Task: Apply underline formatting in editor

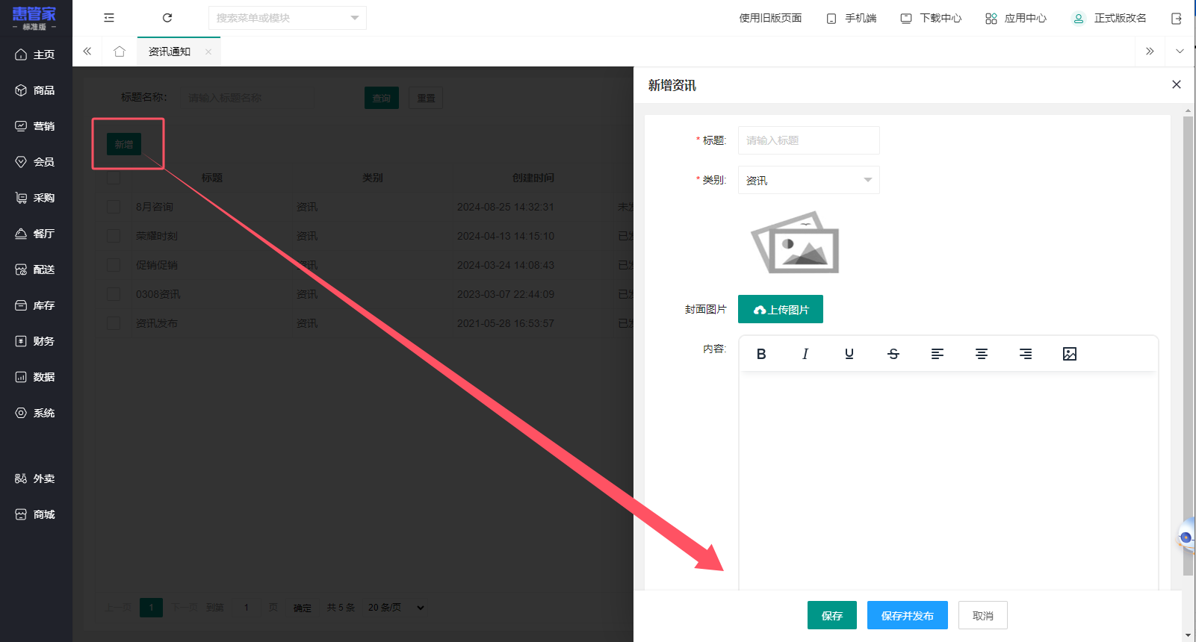Action: (x=849, y=354)
